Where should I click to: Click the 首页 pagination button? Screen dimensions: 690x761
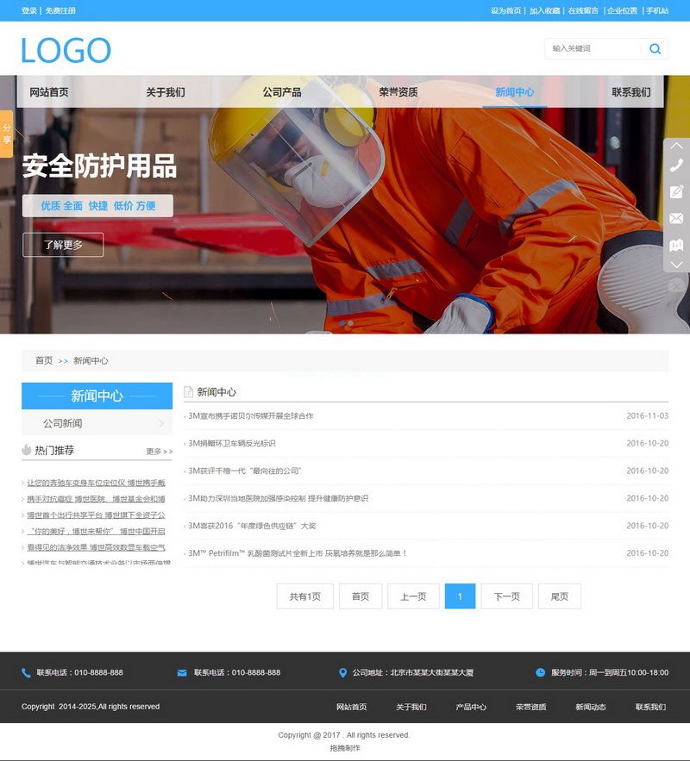click(361, 596)
